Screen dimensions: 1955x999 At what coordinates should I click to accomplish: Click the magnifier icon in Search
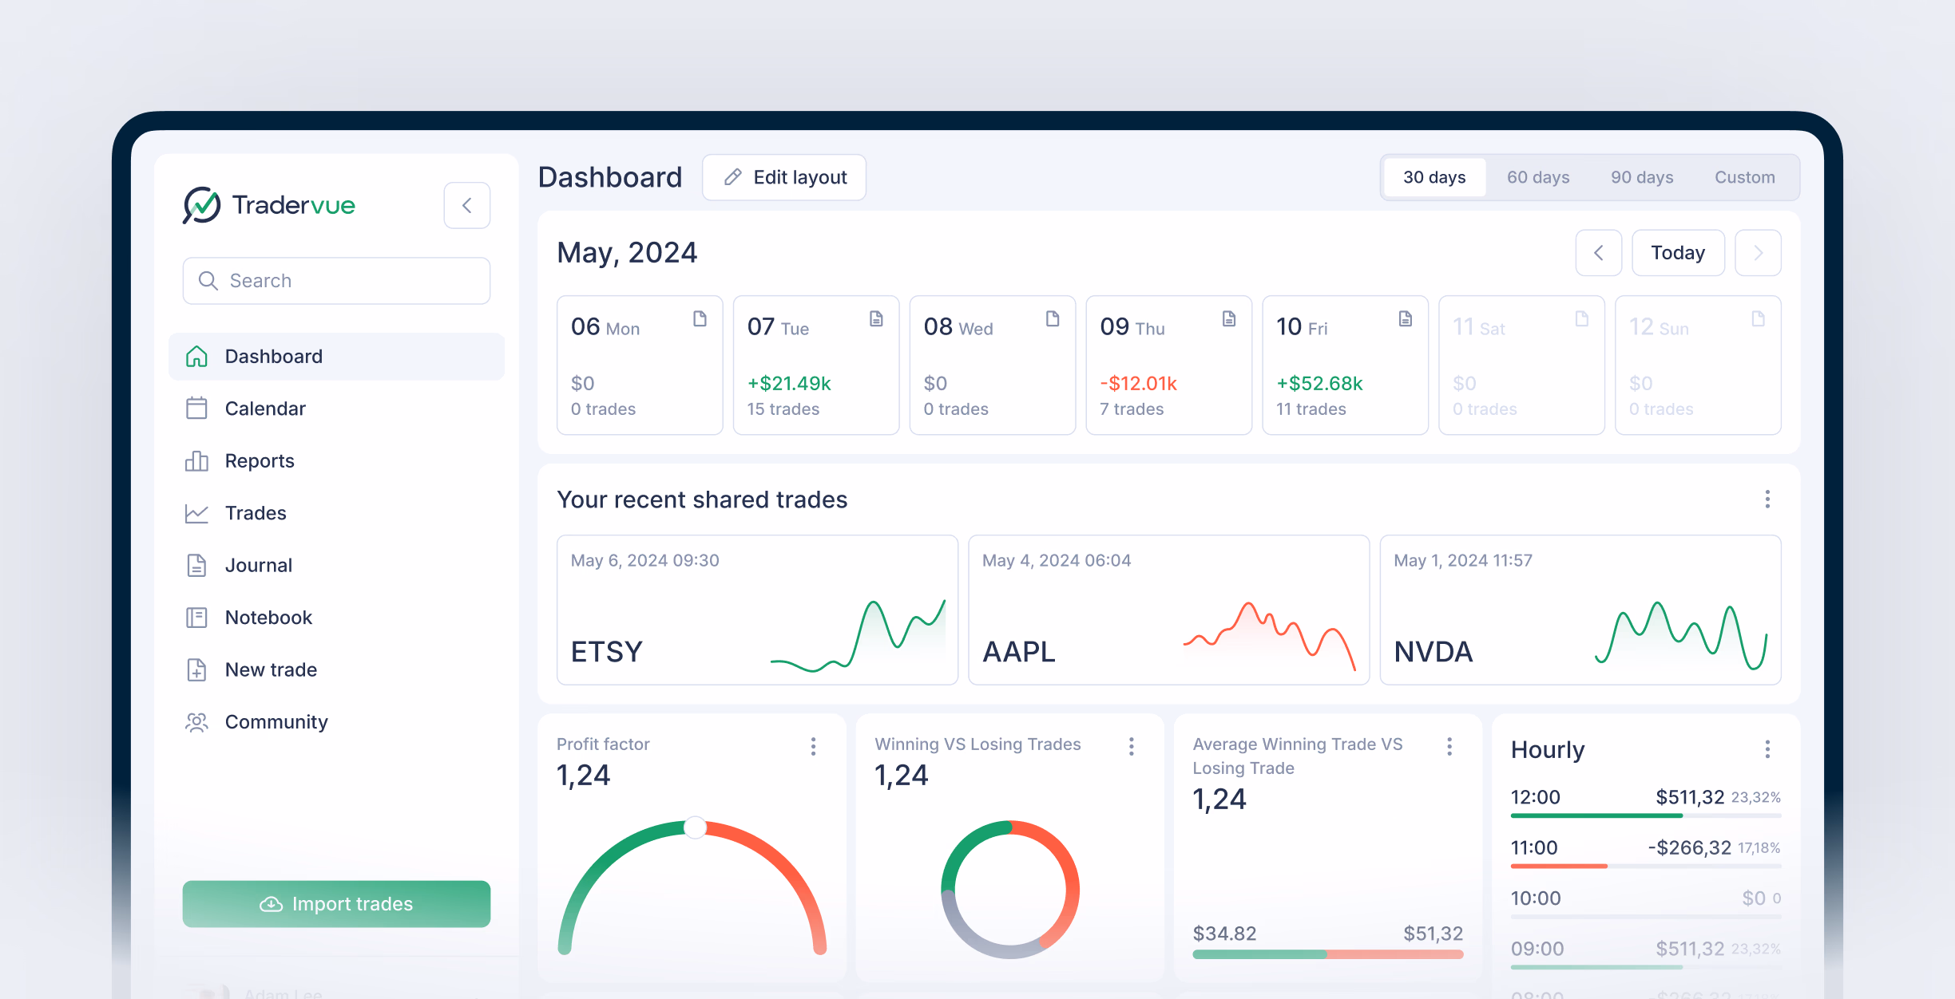point(208,281)
